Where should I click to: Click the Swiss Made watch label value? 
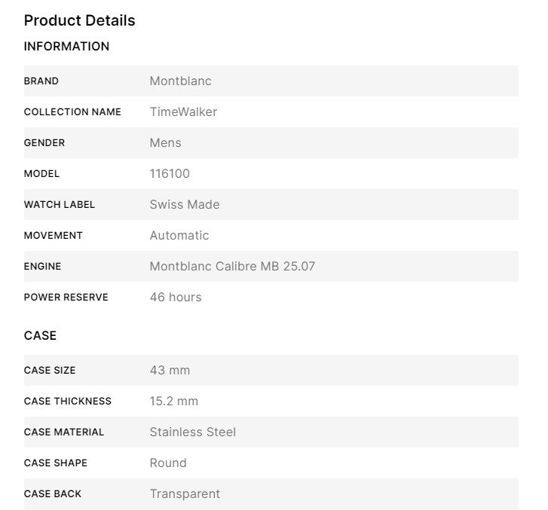185,205
